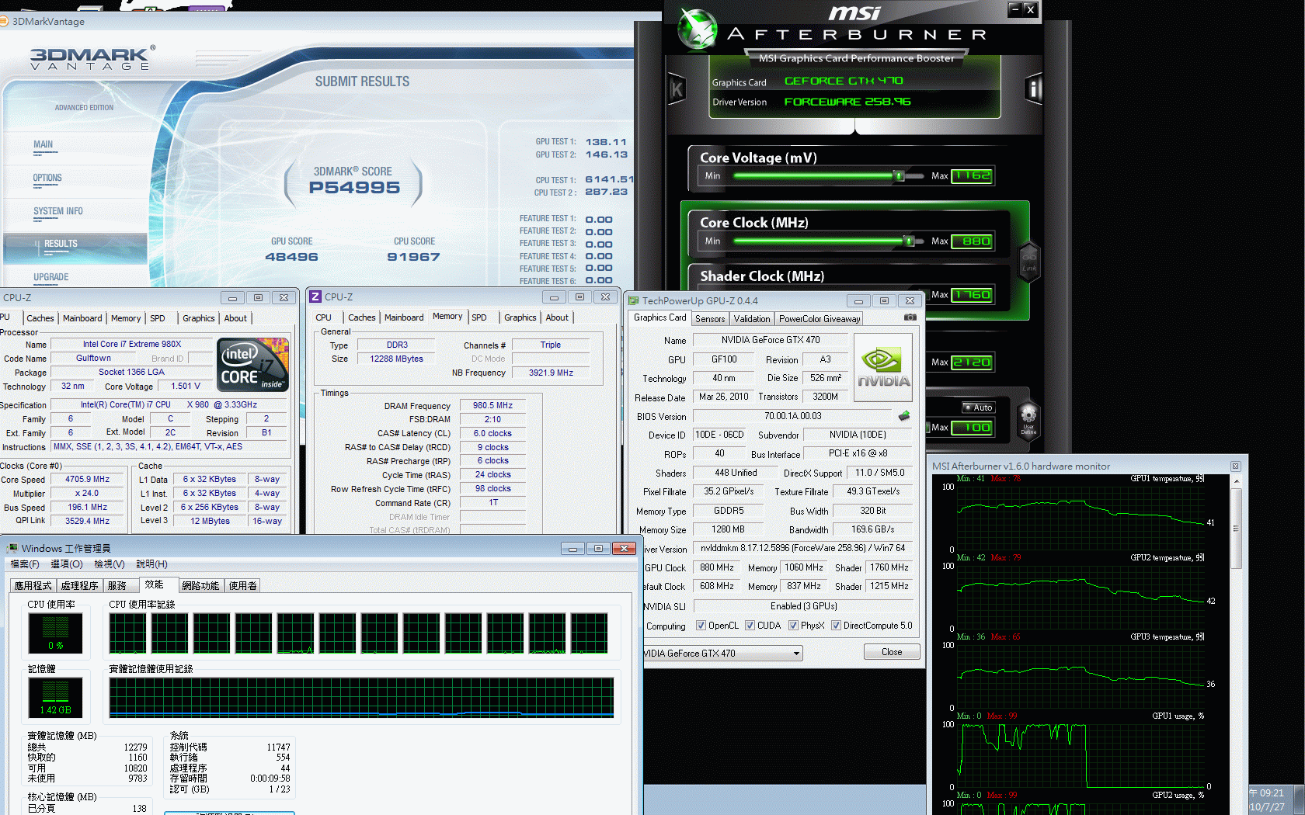This screenshot has height=815, width=1305.
Task: Open Caches tab in first CPU-Z window
Action: (x=40, y=318)
